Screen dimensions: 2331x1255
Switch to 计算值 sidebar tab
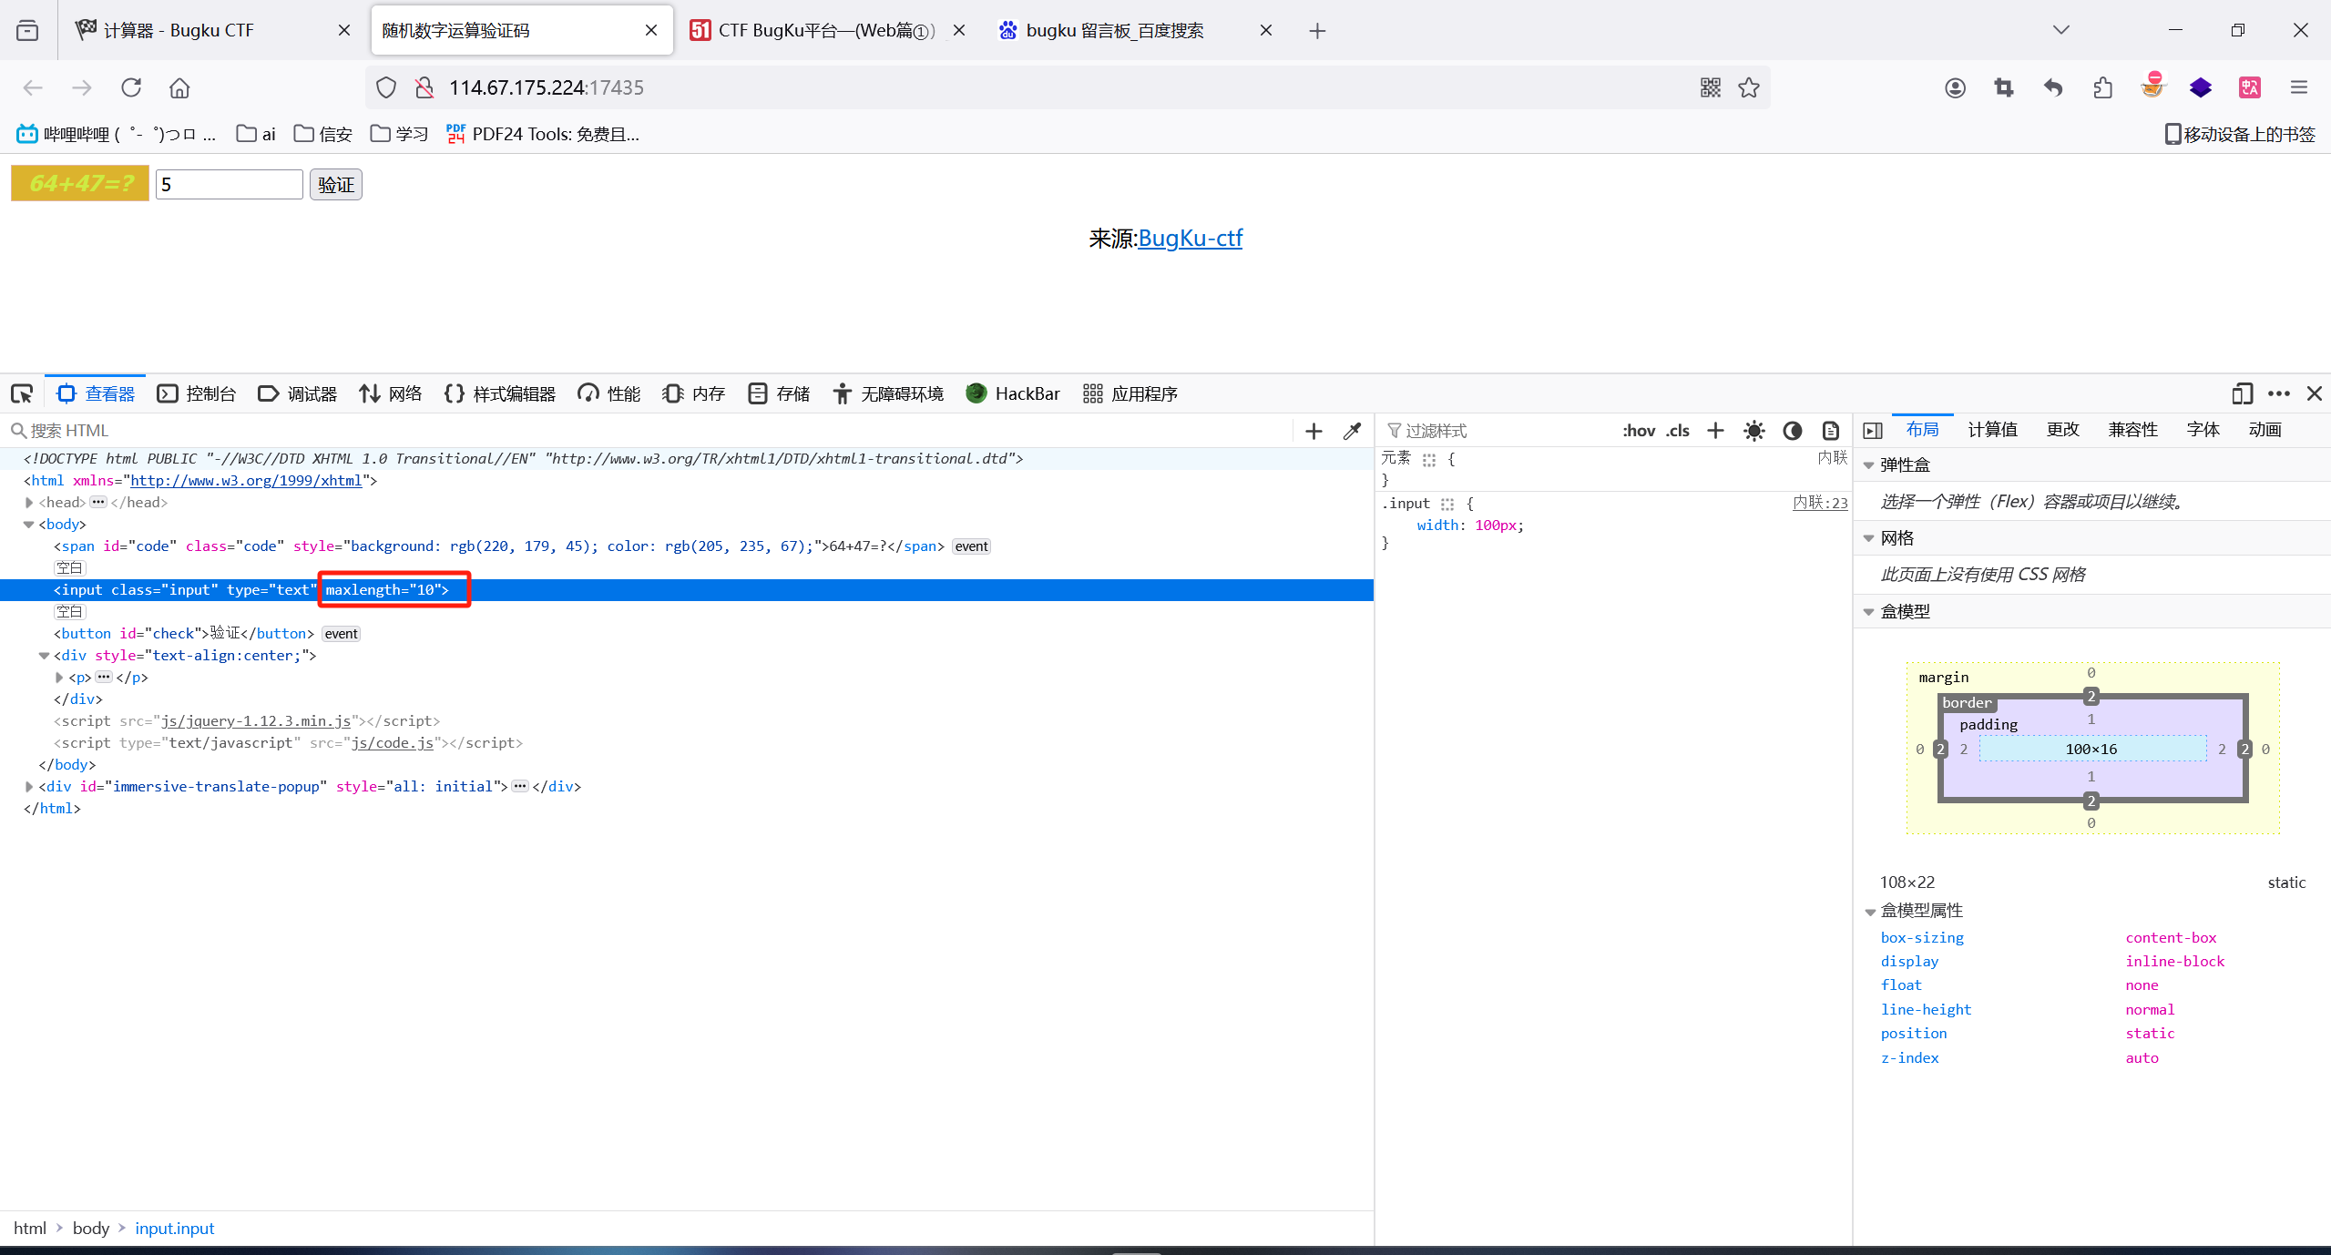(x=1992, y=430)
